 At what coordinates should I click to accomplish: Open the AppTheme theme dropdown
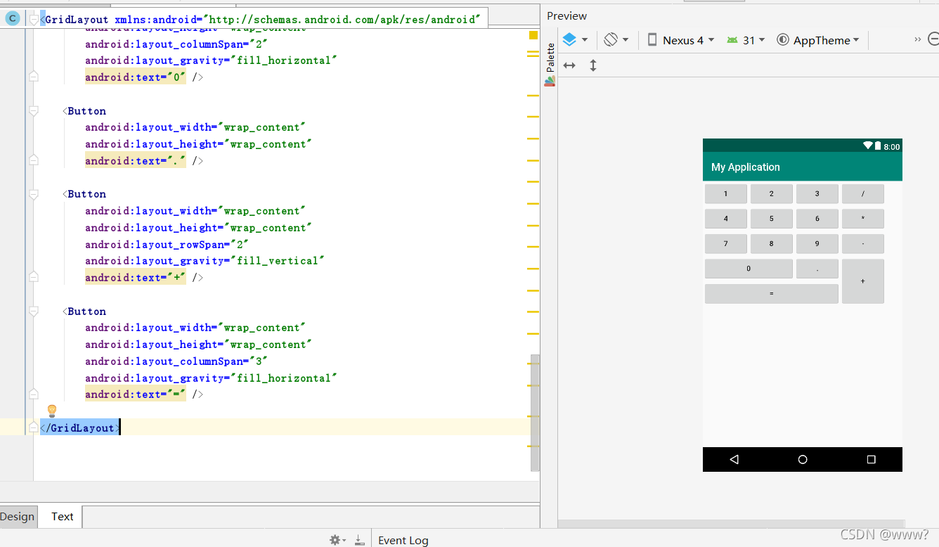coord(818,40)
